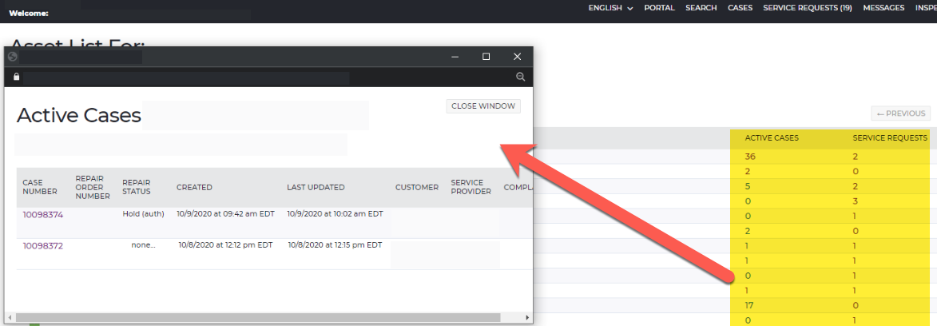
Task: Click the REPAIR ORDER NUMBER column header
Action: point(93,187)
